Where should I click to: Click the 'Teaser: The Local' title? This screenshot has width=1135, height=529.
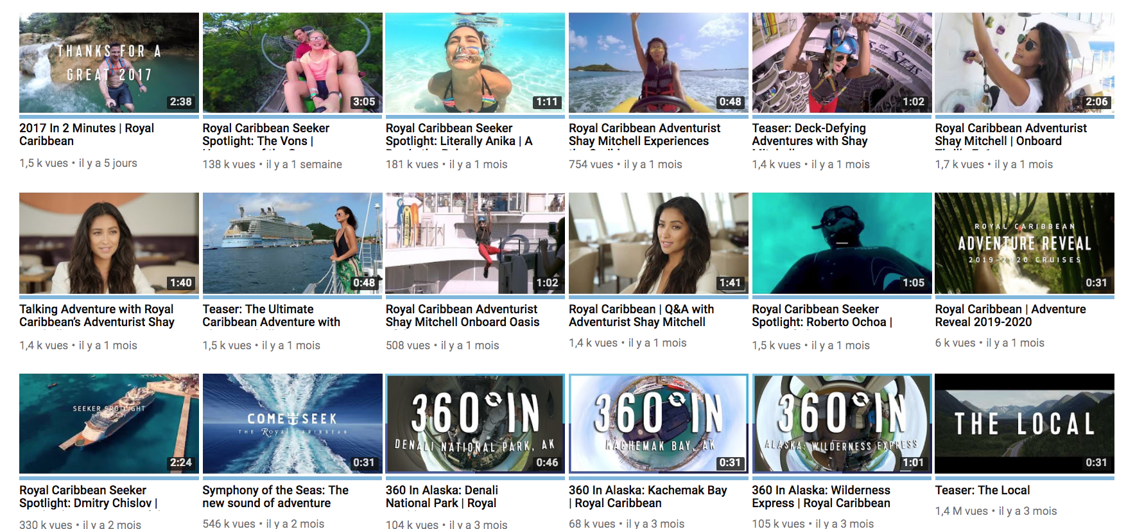pos(982,490)
